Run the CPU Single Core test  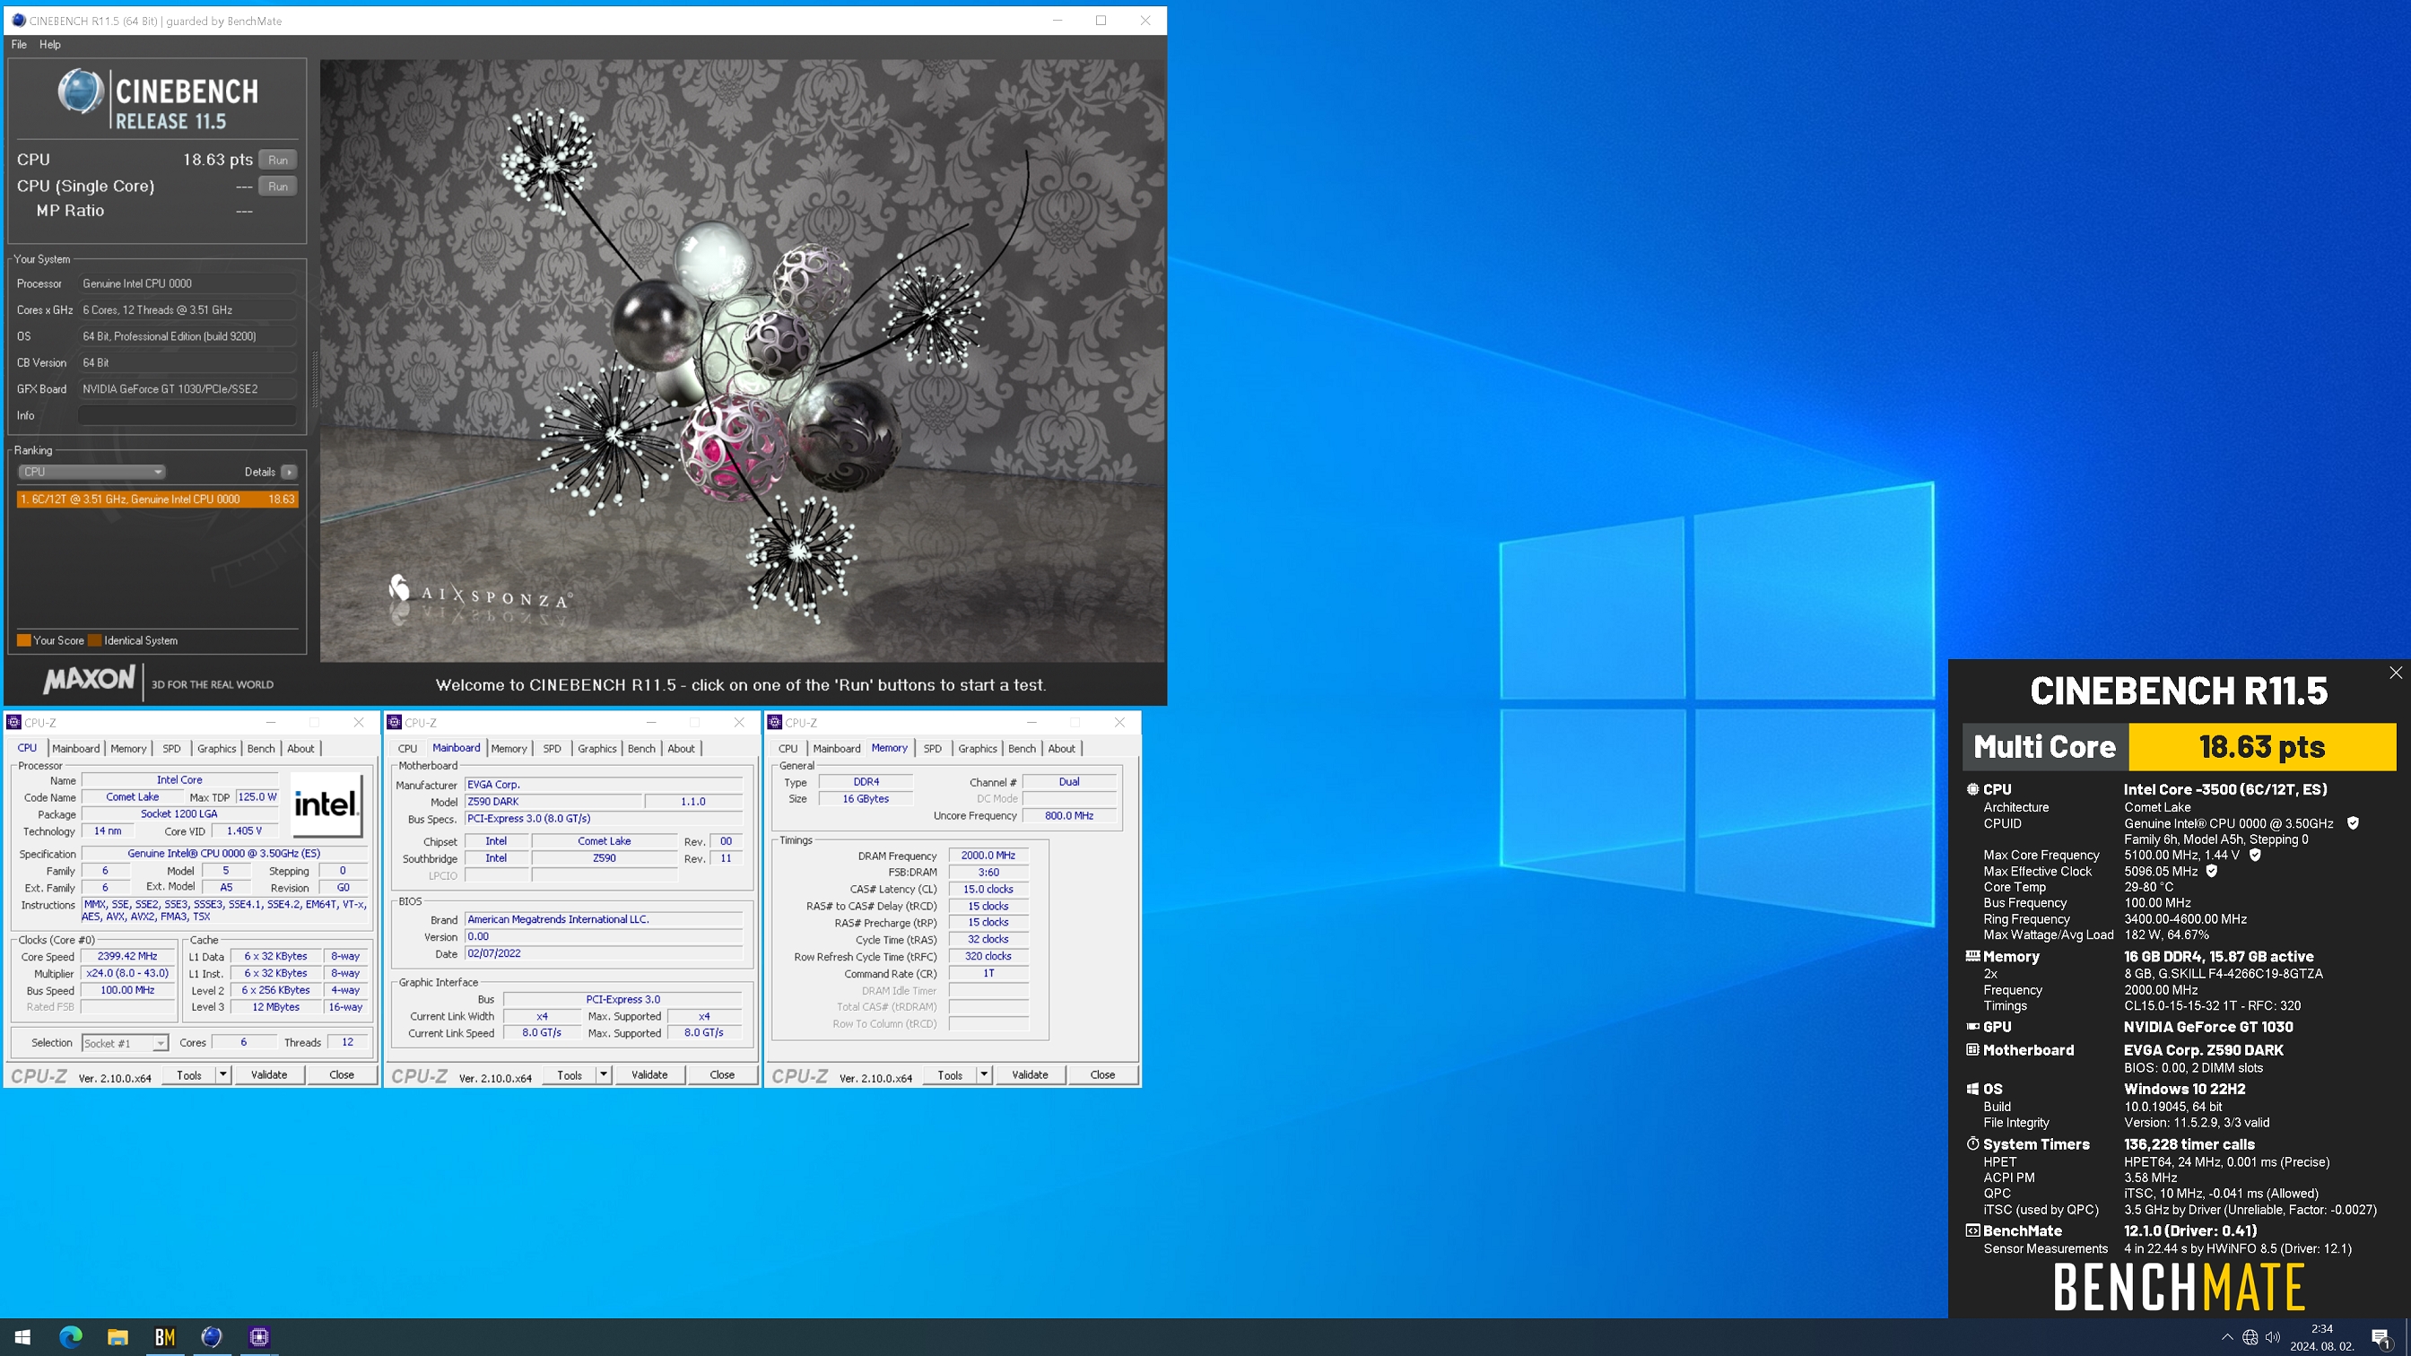[278, 187]
